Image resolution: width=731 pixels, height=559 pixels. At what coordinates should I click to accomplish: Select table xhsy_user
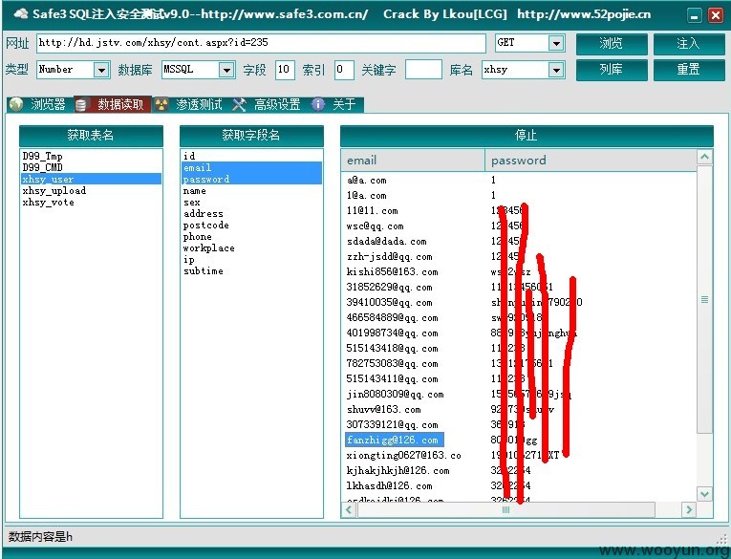point(91,179)
